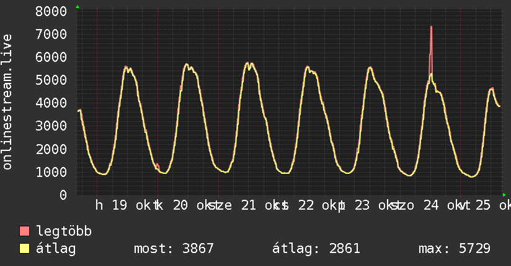Viewport: 511px width, 266px height.
Task: Click the 22 okt date label
Action: [318, 205]
